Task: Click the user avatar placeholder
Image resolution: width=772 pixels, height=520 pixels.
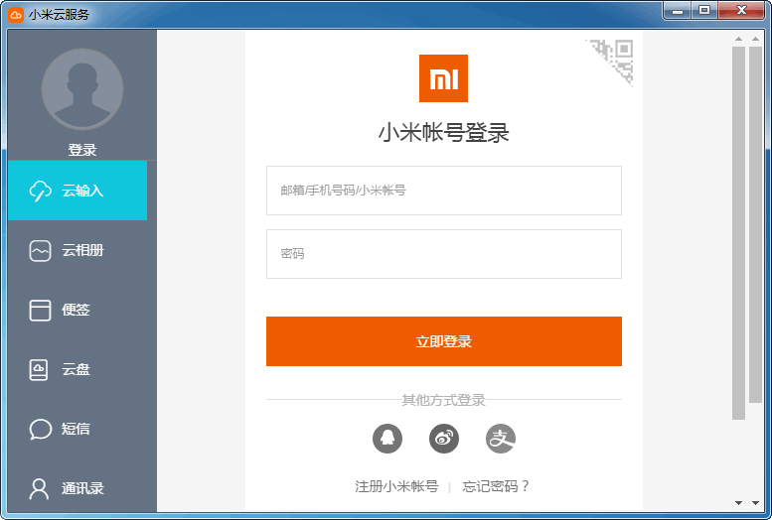Action: coord(82,89)
